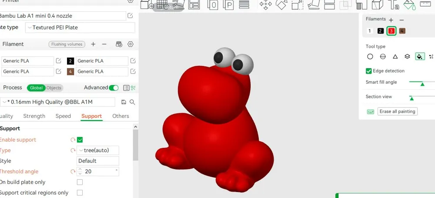Choose the height range tool type
This screenshot has width=435, height=198.
[407, 57]
